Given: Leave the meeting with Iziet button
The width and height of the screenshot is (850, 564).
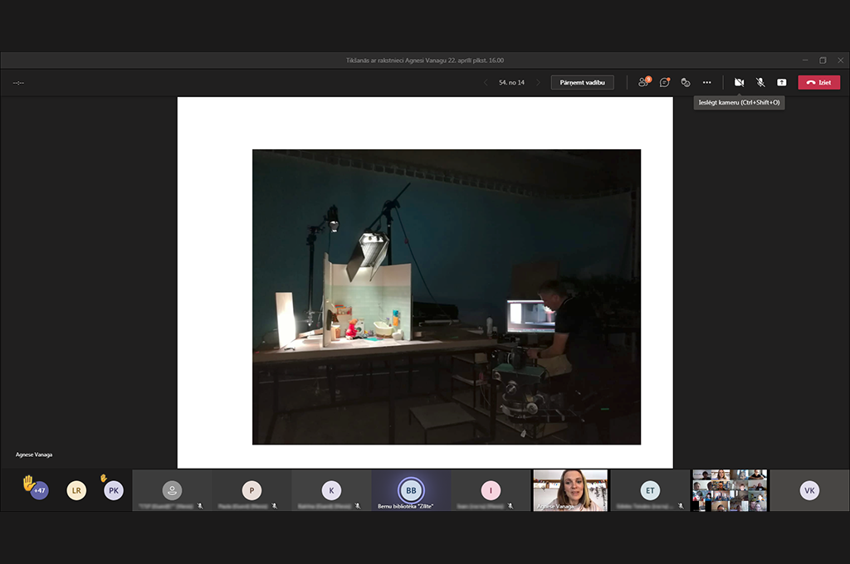Looking at the screenshot, I should click(818, 82).
